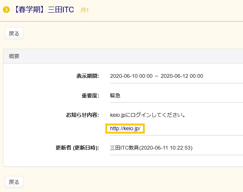Open the http://keio.jp/ link
243x192 pixels.
(125, 128)
